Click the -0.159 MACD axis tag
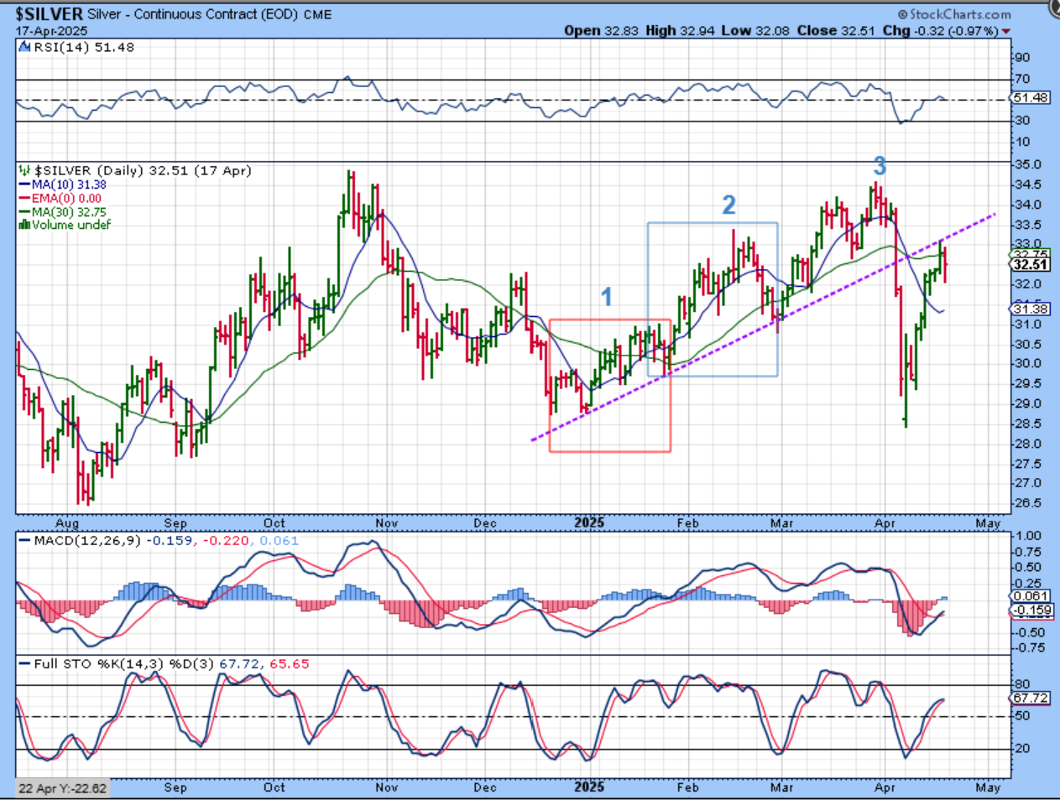This screenshot has width=1060, height=800. pyautogui.click(x=1031, y=610)
